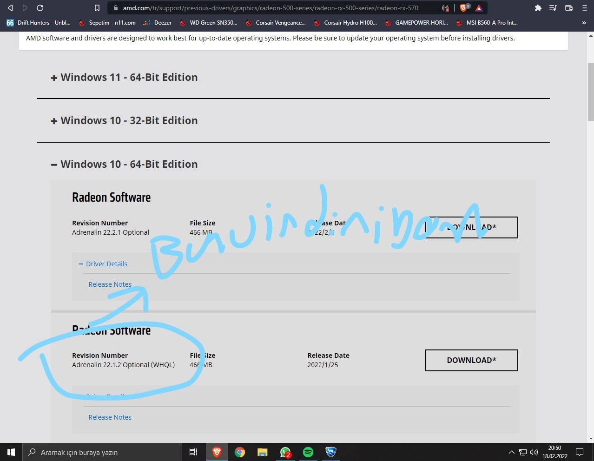Click Adrenalin 22.2.1 Optional text

111,232
